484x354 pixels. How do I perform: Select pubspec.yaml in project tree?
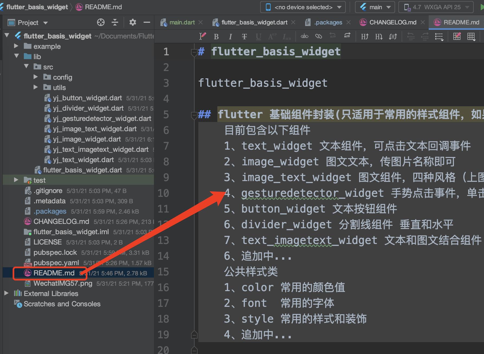click(56, 263)
